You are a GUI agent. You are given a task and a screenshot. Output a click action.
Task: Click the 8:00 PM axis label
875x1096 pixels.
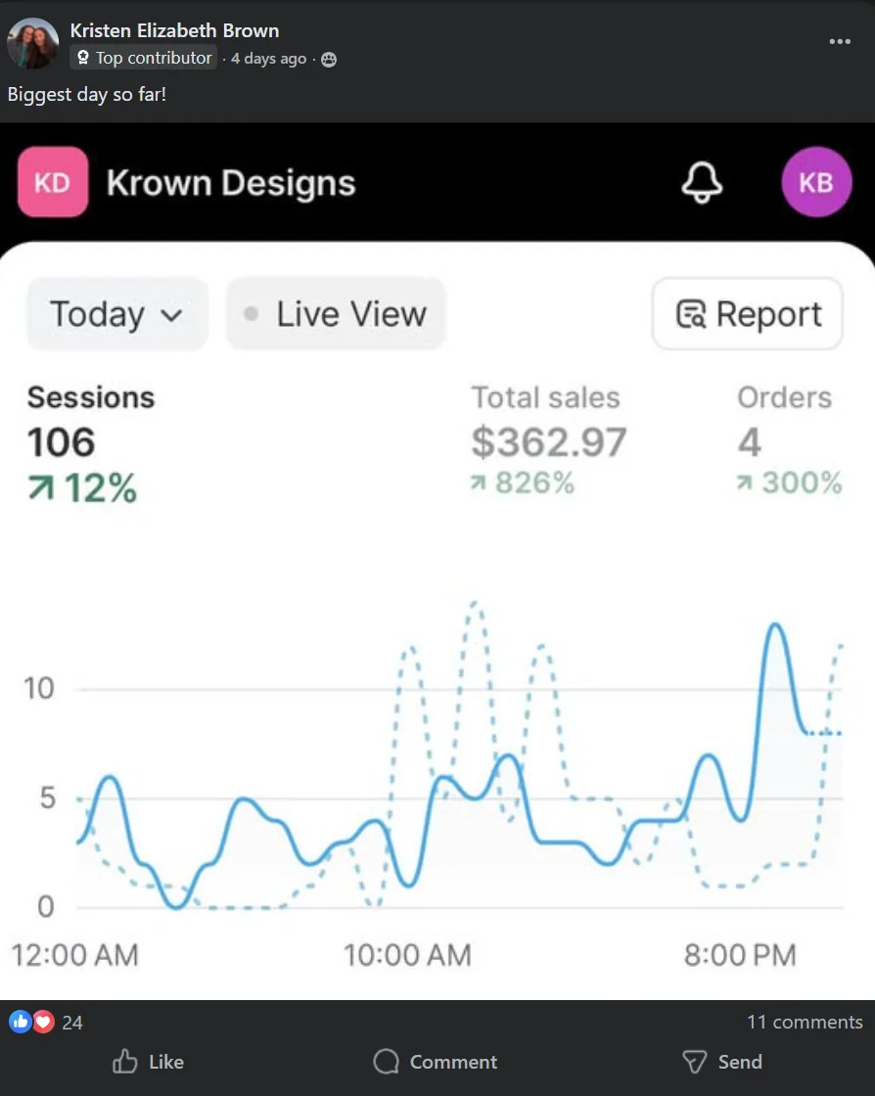740,955
